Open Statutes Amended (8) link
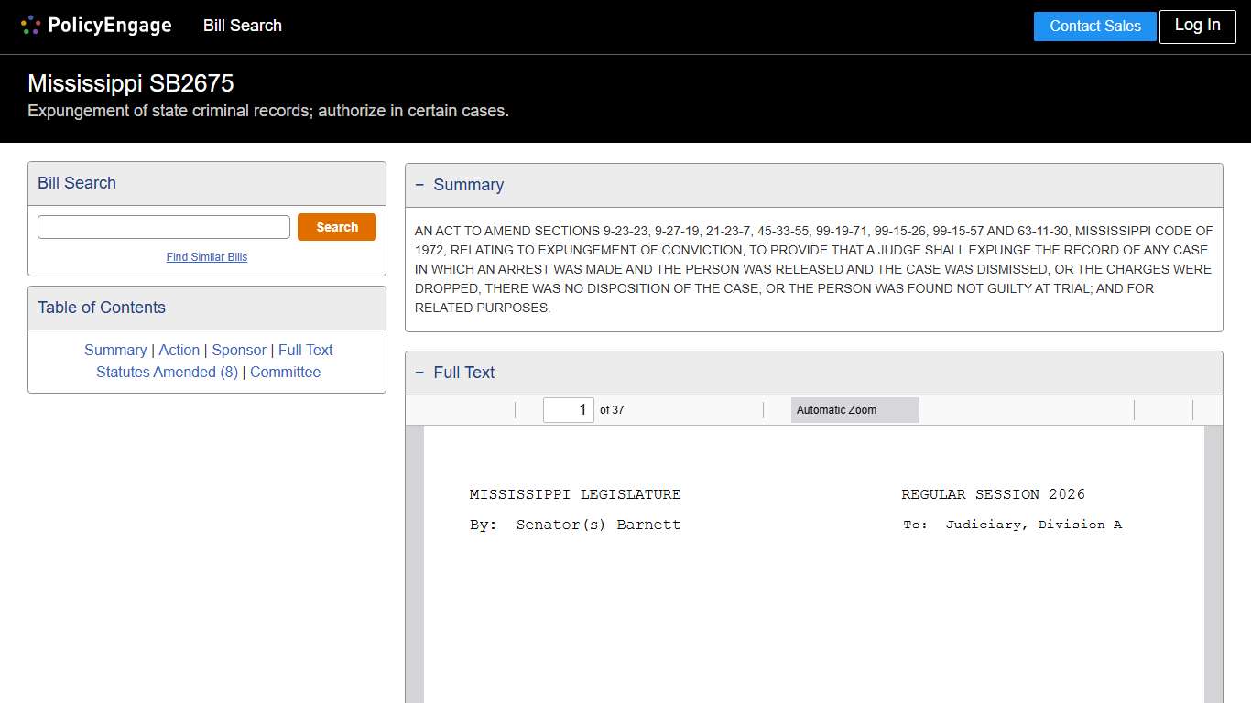The height and width of the screenshot is (703, 1251). [x=167, y=372]
